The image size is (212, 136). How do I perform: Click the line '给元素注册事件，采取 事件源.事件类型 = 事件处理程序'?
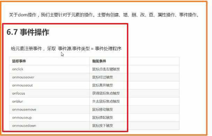coord(66,48)
